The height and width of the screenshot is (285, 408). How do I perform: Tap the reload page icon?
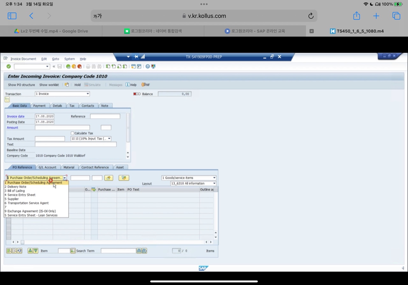pos(311,16)
